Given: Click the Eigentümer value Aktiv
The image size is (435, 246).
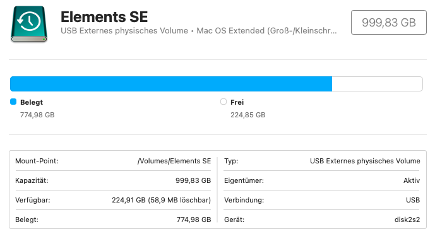Looking at the screenshot, I should click(x=412, y=180).
